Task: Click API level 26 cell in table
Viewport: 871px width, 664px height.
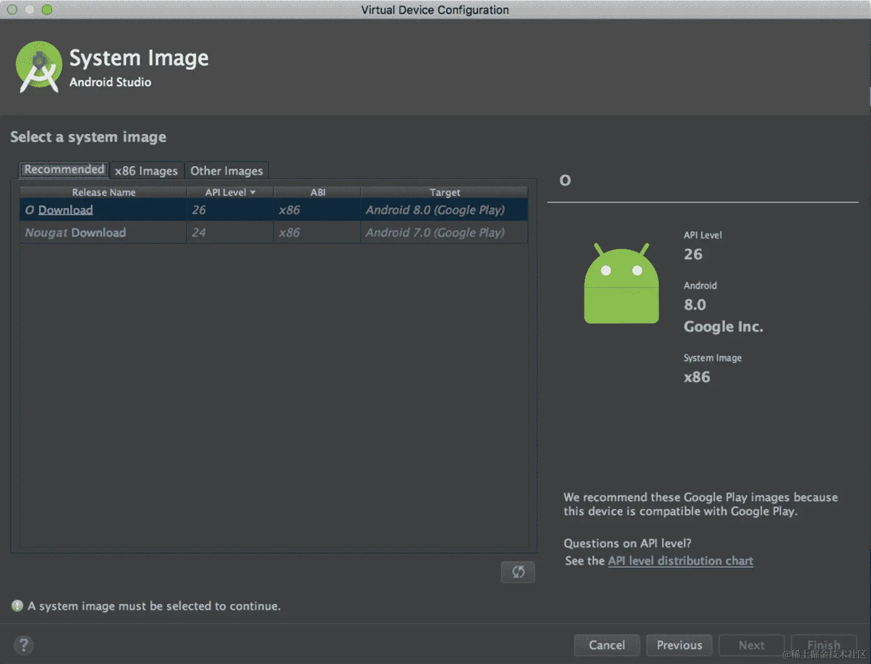Action: click(x=230, y=210)
